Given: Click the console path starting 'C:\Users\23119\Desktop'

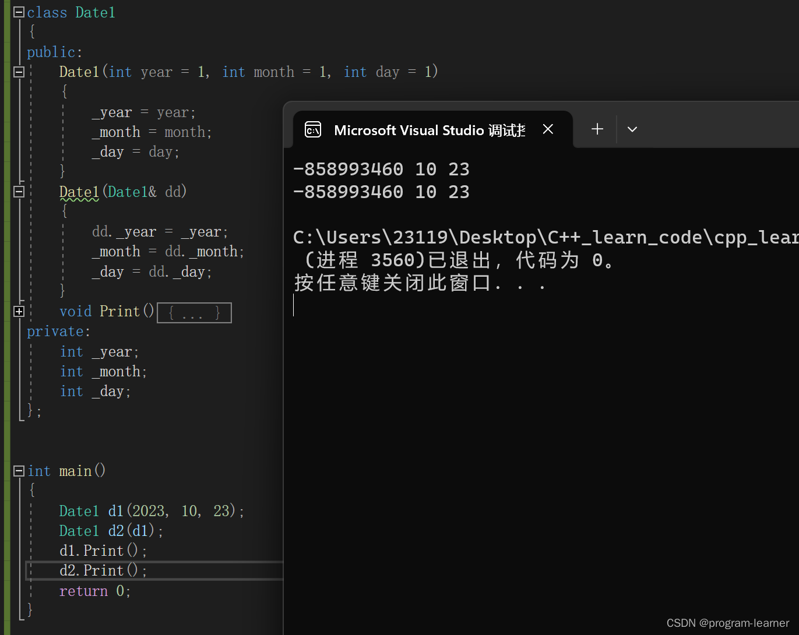Looking at the screenshot, I should click(546, 237).
